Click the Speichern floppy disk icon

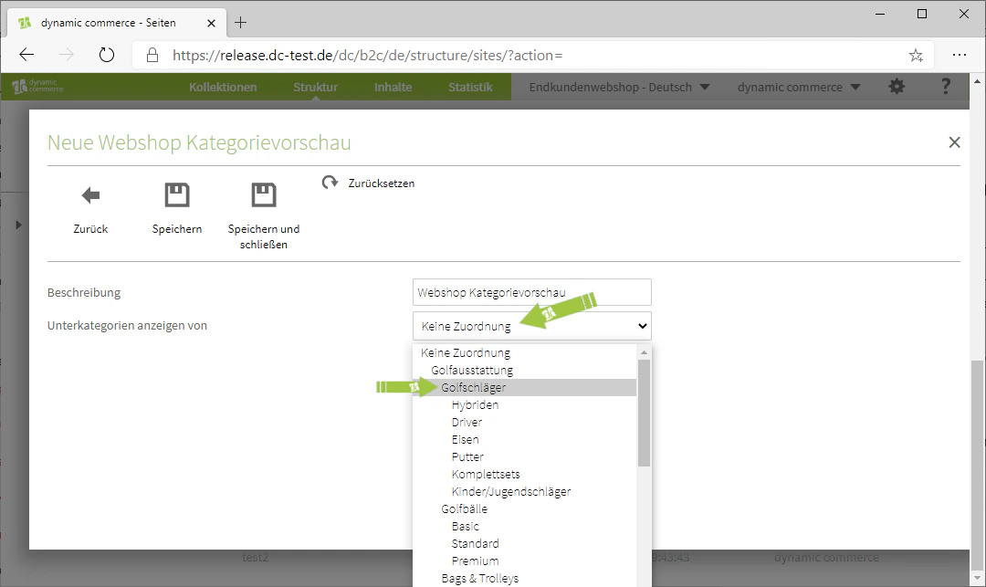177,195
